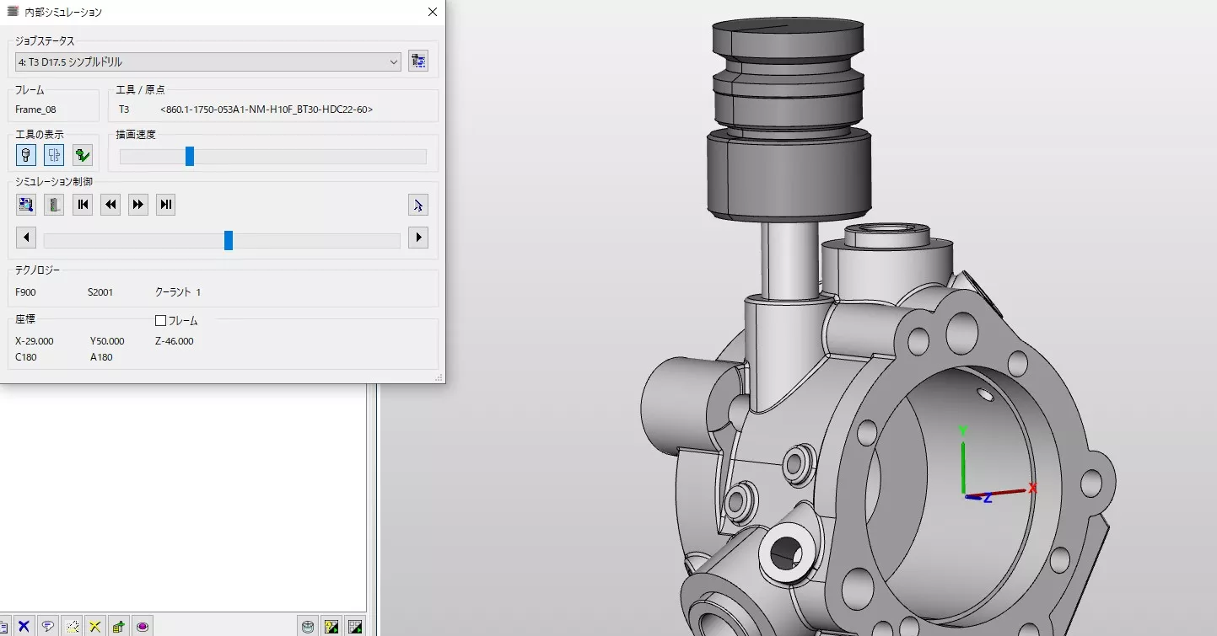Click the green tool check icon
The image size is (1217, 636).
pos(82,154)
